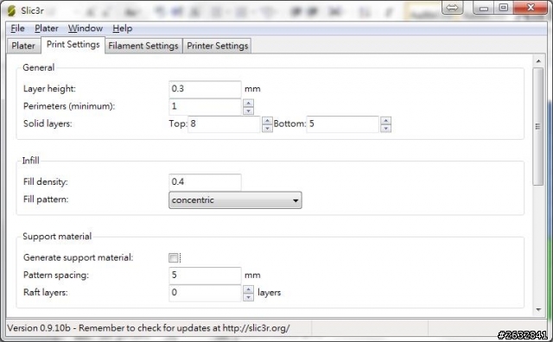Select the Print Settings tab

coord(73,45)
